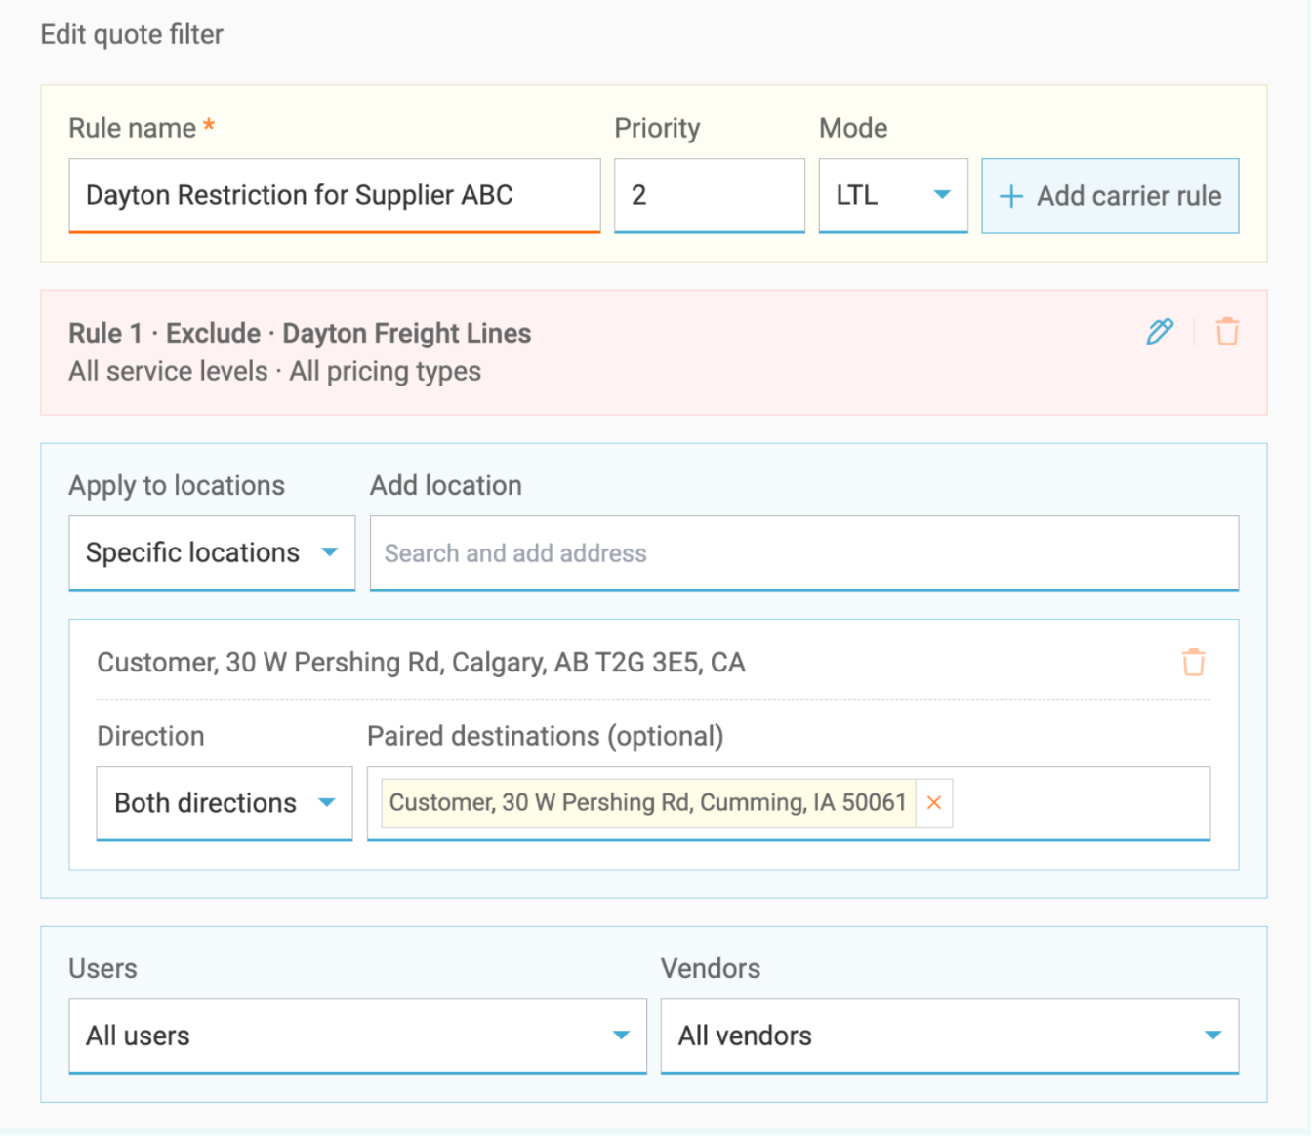Click the plus icon beside Add carrier rule

[1011, 196]
